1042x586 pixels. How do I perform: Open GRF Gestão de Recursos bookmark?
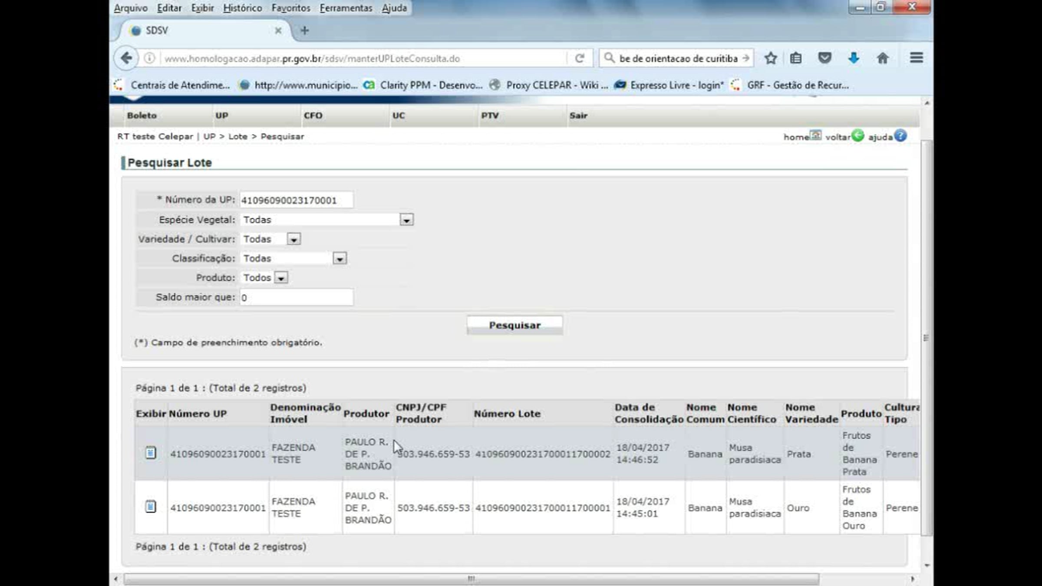point(789,85)
